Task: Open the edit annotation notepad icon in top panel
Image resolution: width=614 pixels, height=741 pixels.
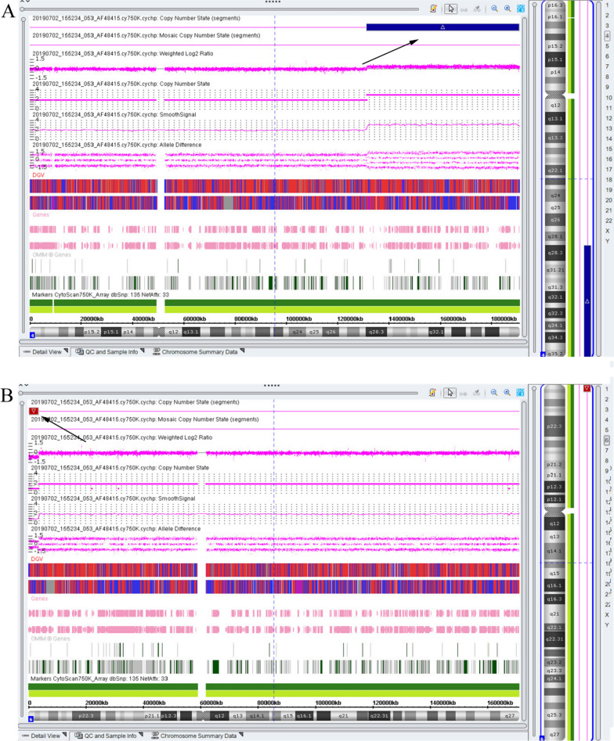Action: tap(433, 9)
